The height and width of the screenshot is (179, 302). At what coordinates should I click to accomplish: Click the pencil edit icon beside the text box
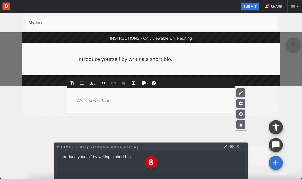click(x=241, y=93)
